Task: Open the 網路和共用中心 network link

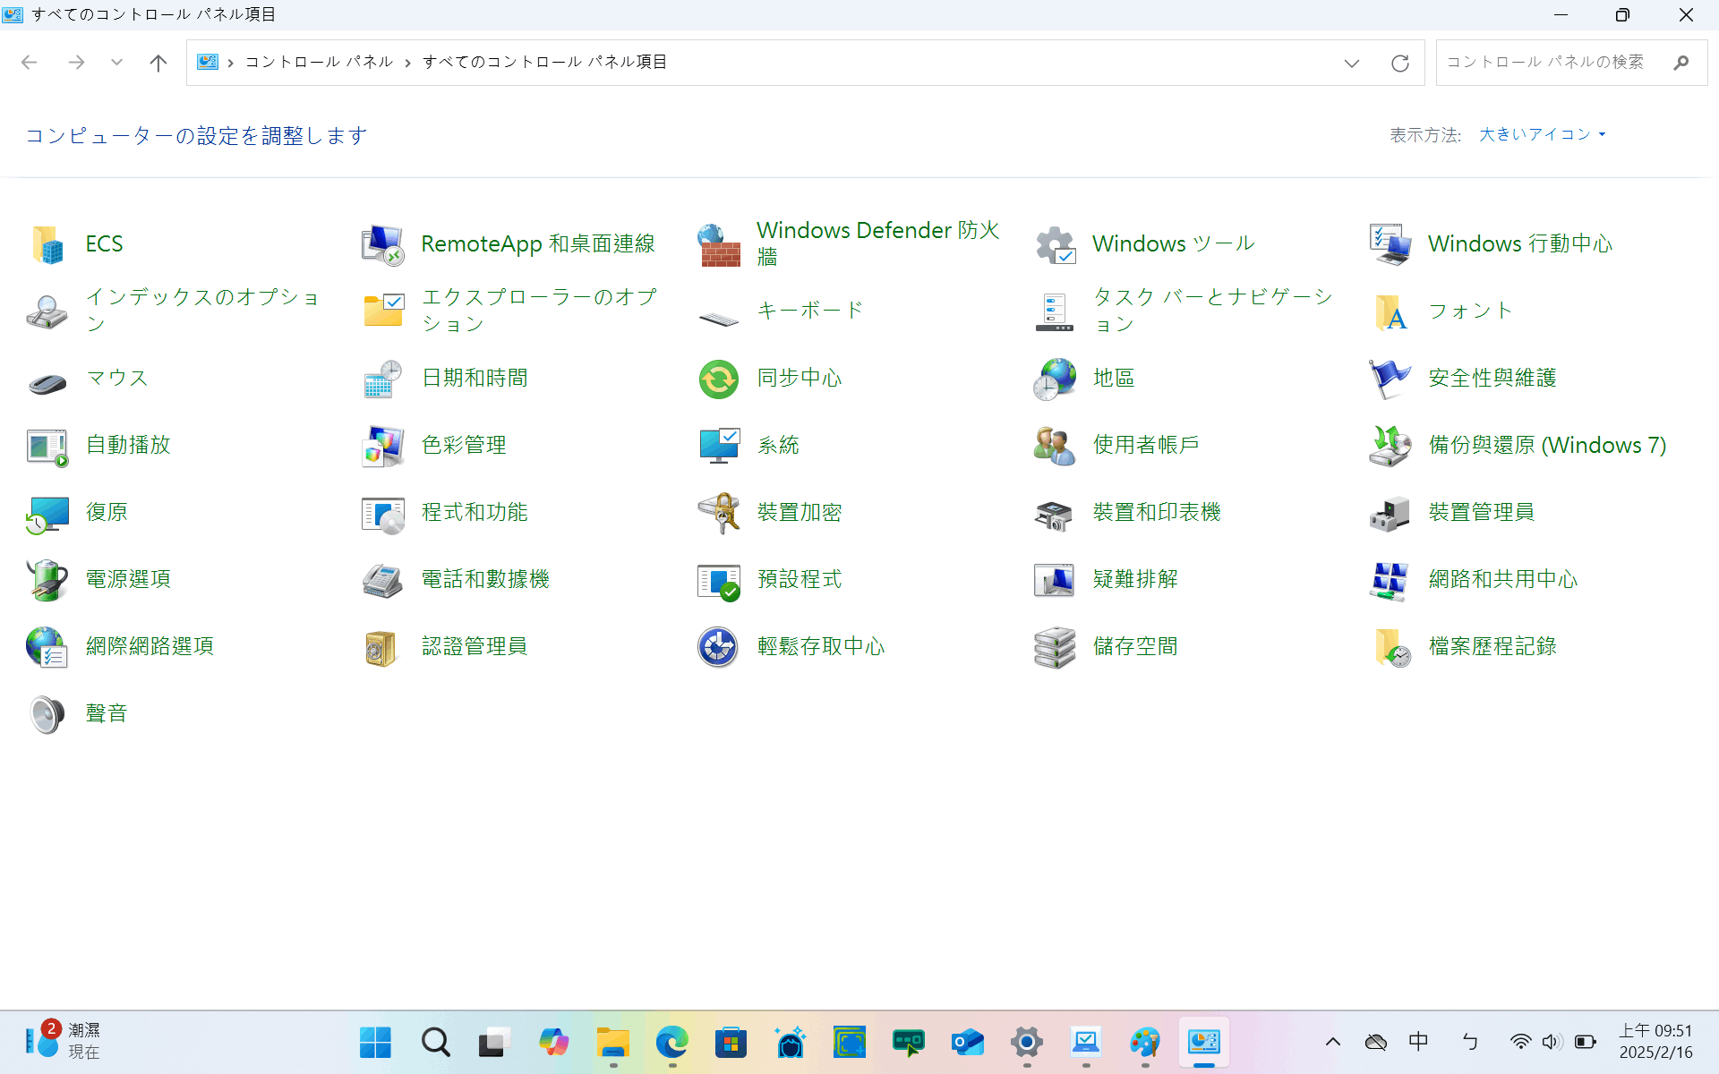Action: click(x=1502, y=579)
